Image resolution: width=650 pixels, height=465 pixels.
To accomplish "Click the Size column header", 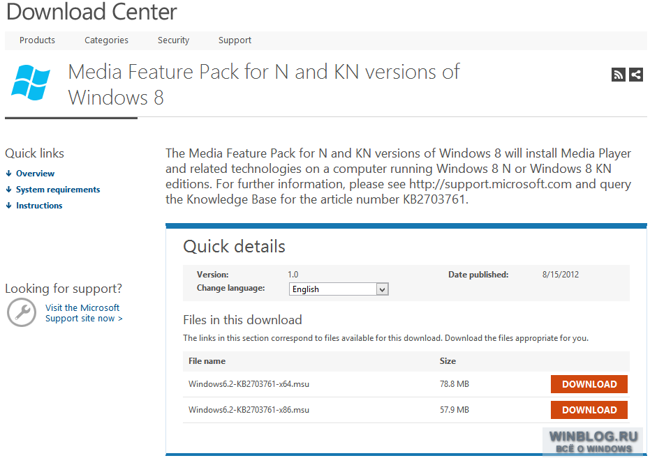I will point(448,361).
